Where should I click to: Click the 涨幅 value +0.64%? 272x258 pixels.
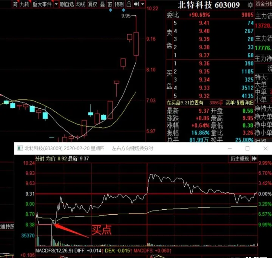click(200, 125)
